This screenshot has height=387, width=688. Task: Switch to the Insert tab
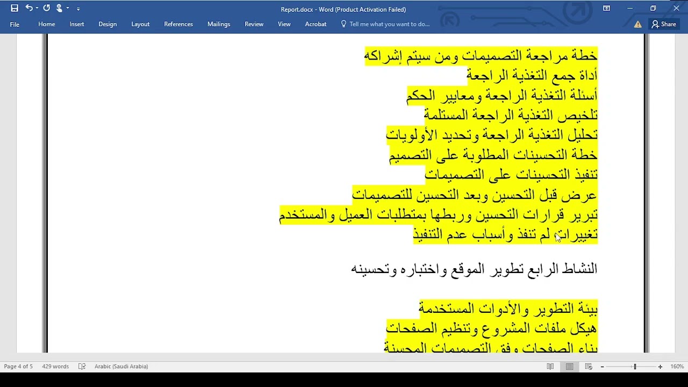[x=77, y=24]
